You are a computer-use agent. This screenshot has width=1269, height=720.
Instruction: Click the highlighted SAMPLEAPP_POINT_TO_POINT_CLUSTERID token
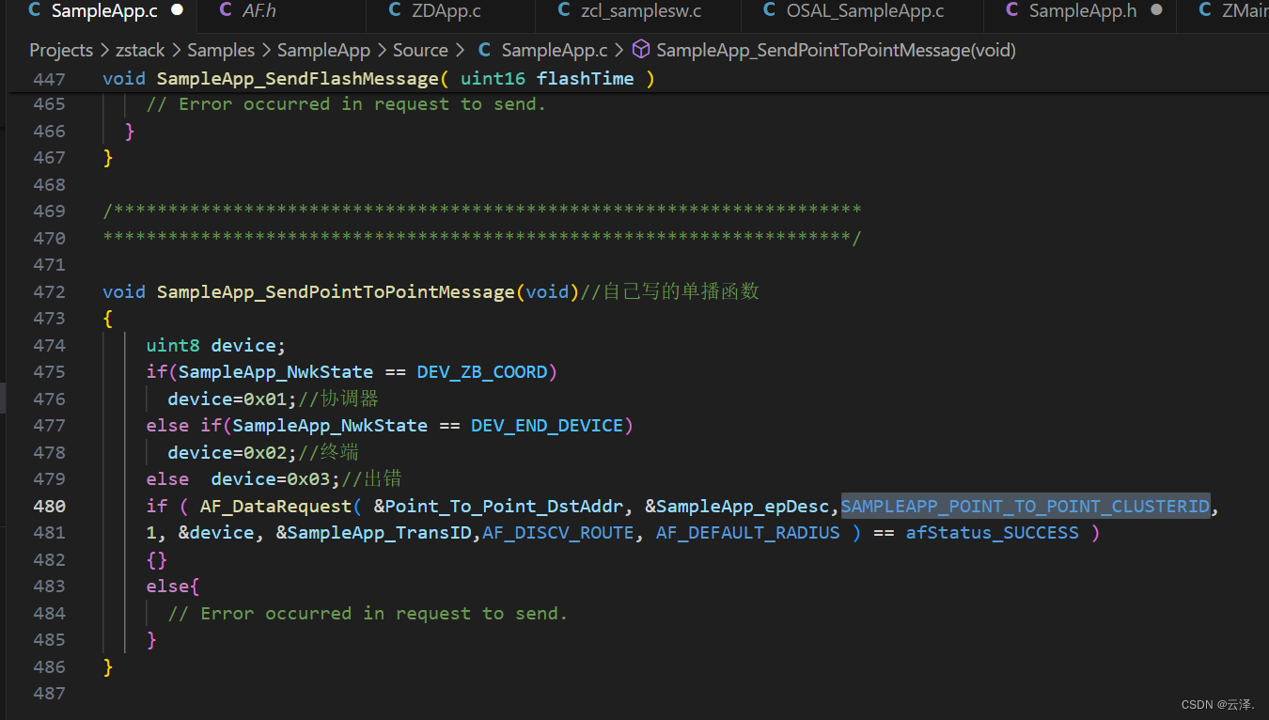(1025, 506)
